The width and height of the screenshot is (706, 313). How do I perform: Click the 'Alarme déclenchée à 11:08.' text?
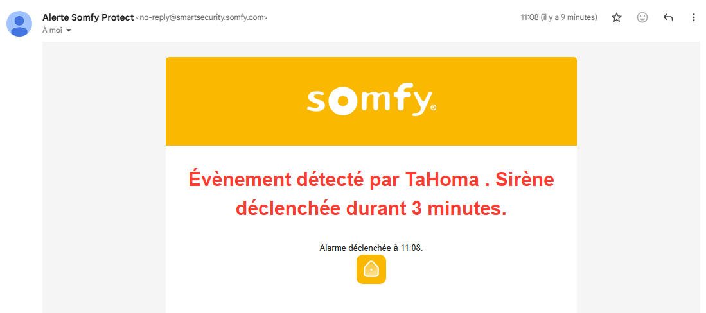pos(371,248)
